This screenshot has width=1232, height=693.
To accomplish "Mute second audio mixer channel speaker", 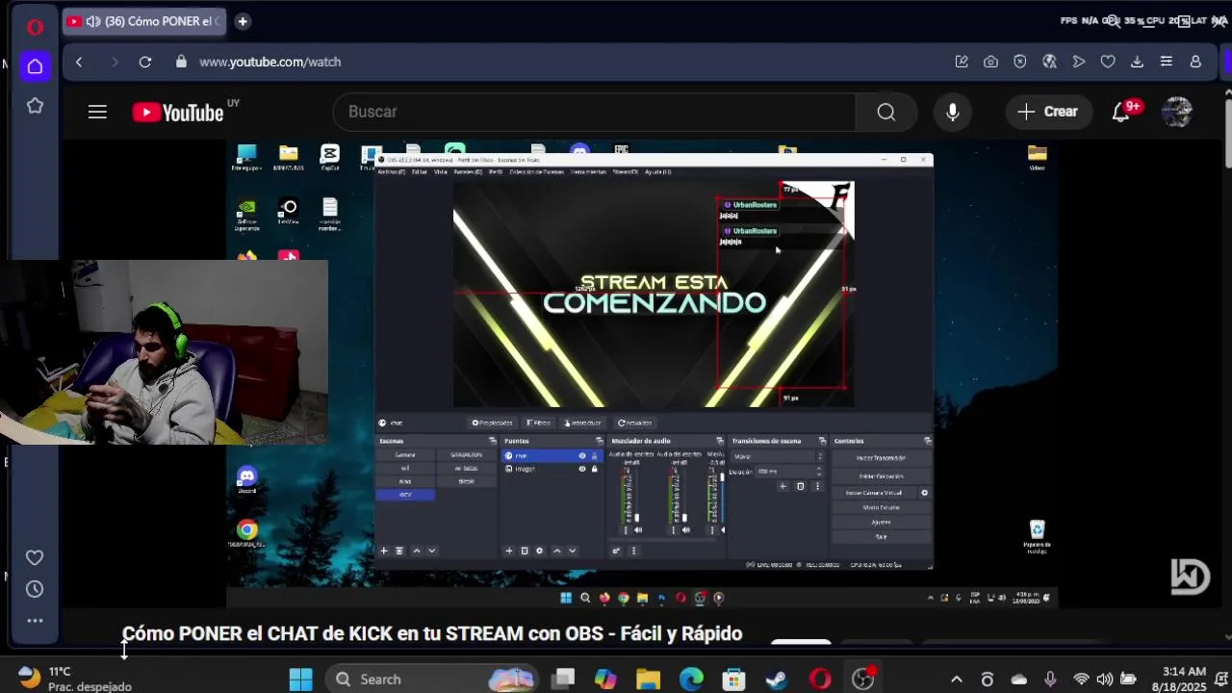I will click(x=685, y=529).
